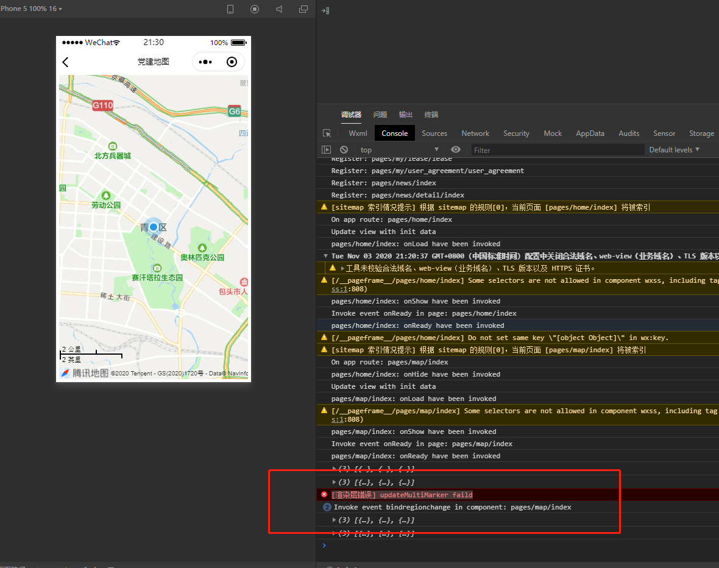
Task: Mute the simulator sound icon
Action: (279, 9)
